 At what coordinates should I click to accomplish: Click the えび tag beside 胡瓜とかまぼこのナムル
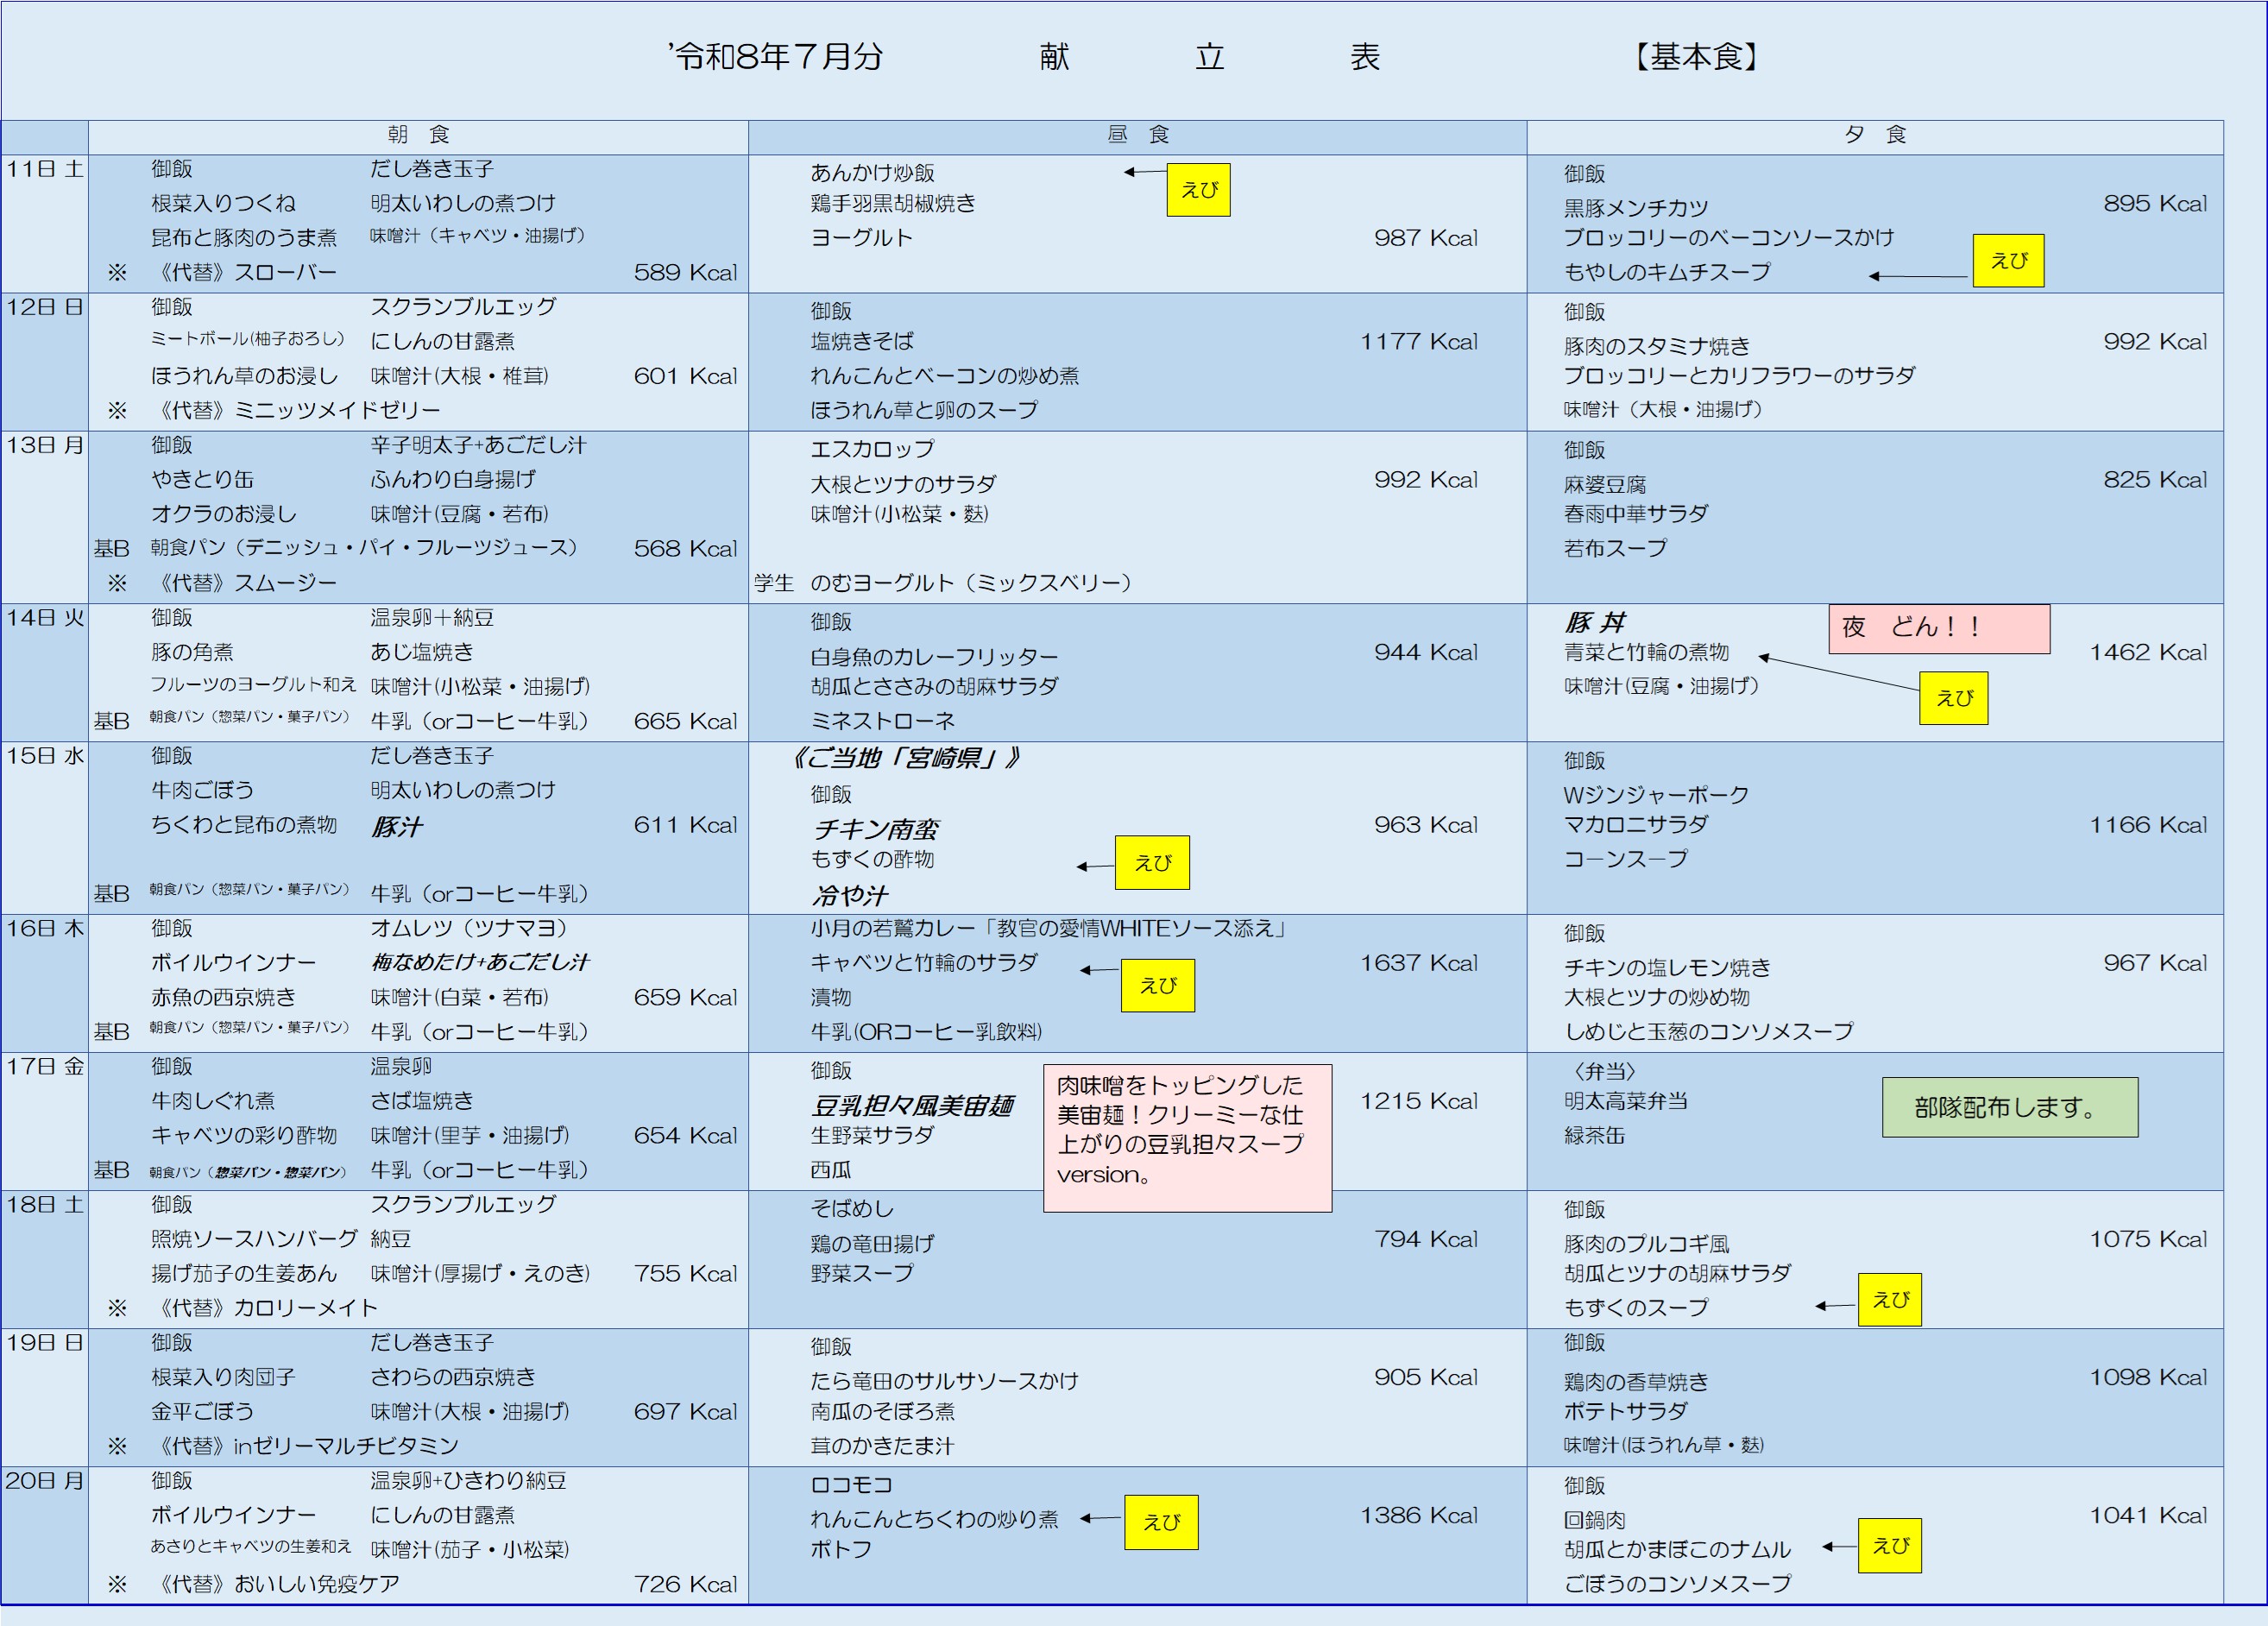[x=1890, y=1546]
